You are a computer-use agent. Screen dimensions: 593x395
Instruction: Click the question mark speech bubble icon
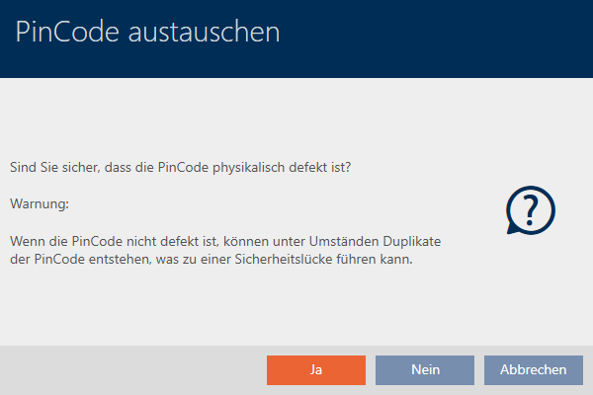(x=530, y=210)
